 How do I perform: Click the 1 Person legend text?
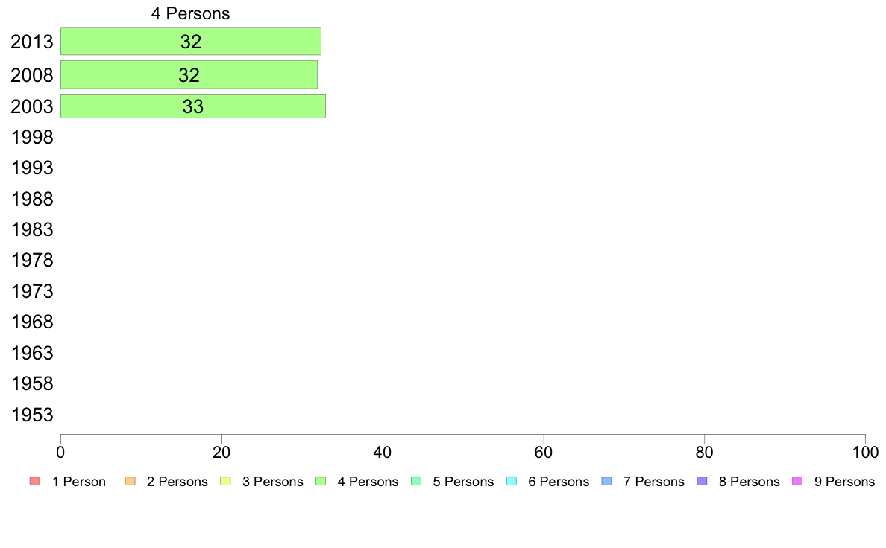coord(78,482)
